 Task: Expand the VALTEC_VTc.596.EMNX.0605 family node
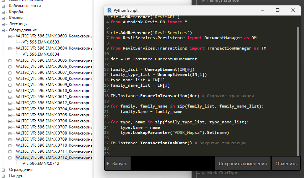click(10, 61)
